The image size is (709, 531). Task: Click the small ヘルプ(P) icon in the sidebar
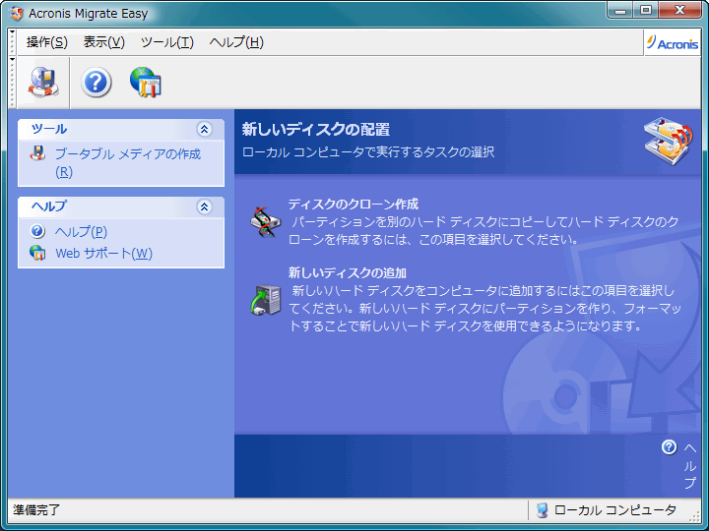point(37,231)
